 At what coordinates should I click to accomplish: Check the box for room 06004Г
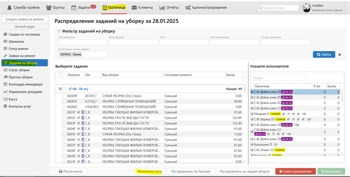[64, 96]
